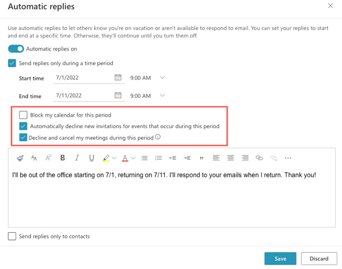Save the automatic reply settings
Image resolution: width=342 pixels, height=269 pixels.
pos(280,258)
